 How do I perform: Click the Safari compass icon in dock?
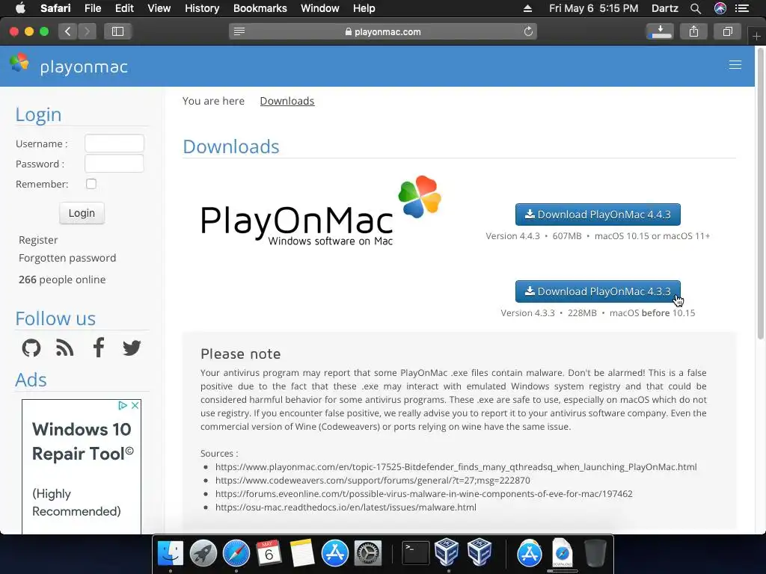coord(236,554)
